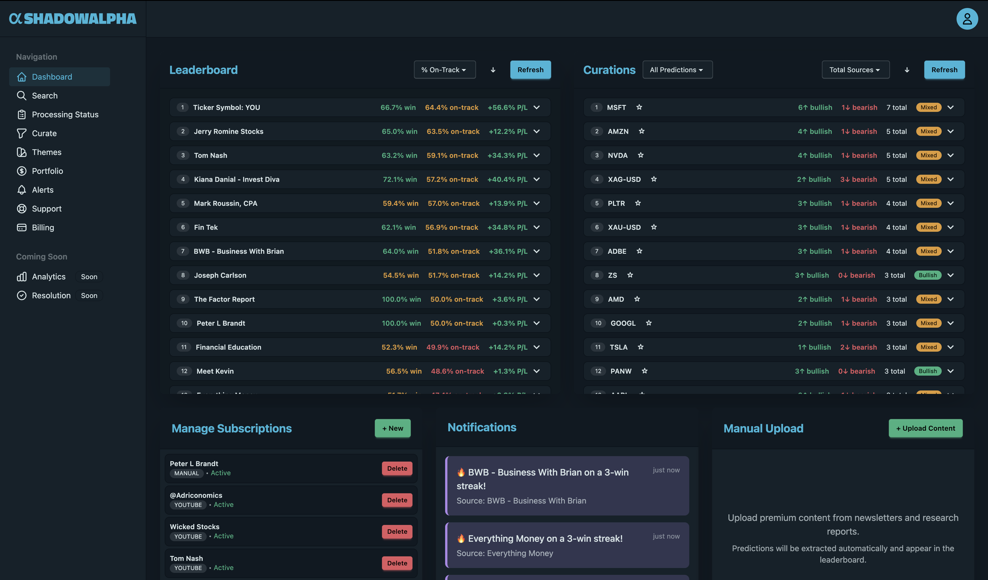Click the Curate funnel icon in sidebar
The image size is (988, 580).
(x=21, y=134)
